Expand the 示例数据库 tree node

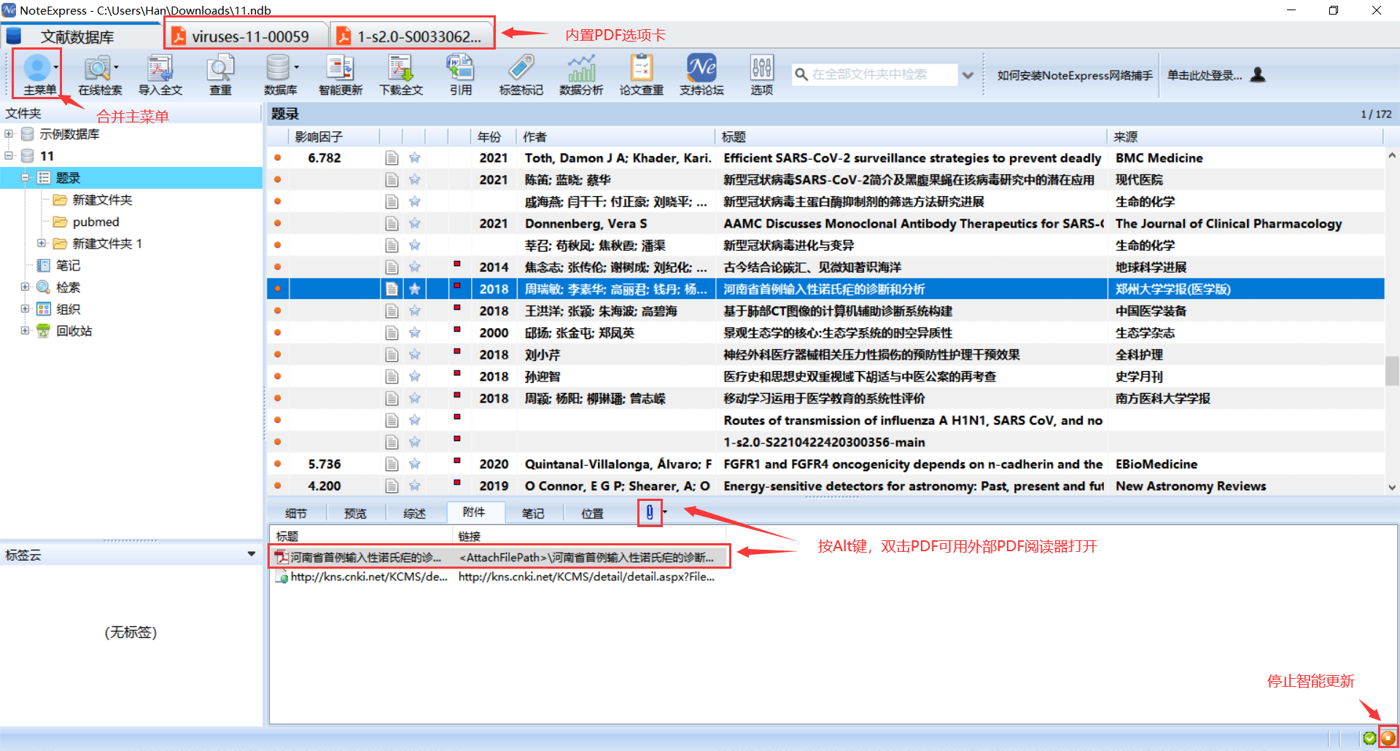[9, 133]
